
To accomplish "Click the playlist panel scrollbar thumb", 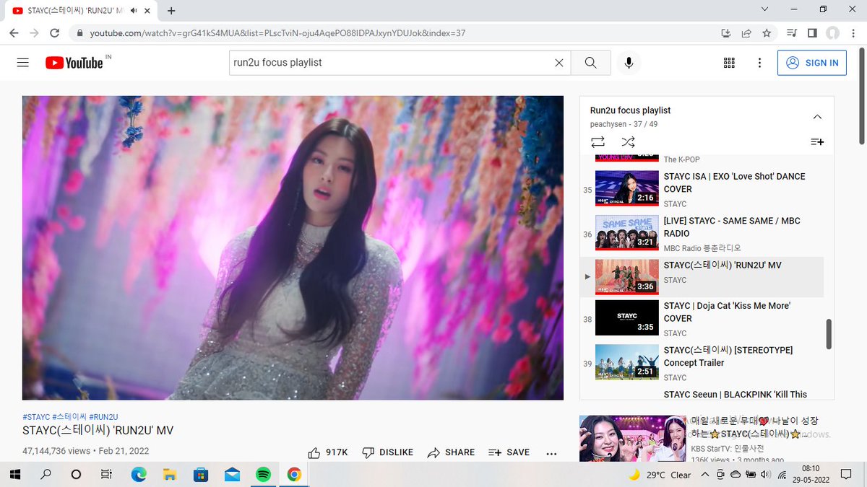I will point(829,334).
